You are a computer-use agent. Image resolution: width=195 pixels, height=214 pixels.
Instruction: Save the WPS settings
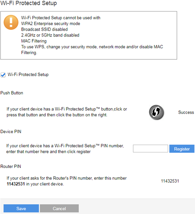pos(21,208)
